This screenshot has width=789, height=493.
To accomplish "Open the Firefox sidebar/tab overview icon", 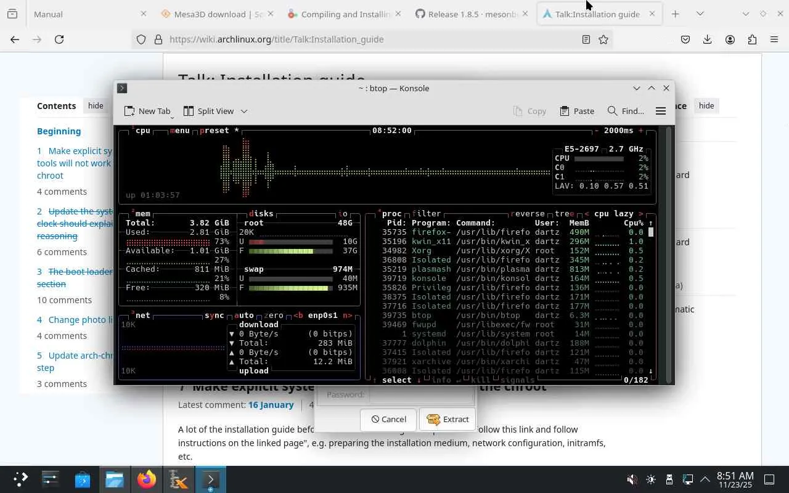I will tap(12, 14).
